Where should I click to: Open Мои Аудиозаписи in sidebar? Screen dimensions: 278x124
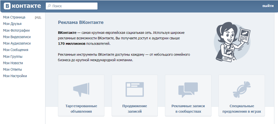17,43
